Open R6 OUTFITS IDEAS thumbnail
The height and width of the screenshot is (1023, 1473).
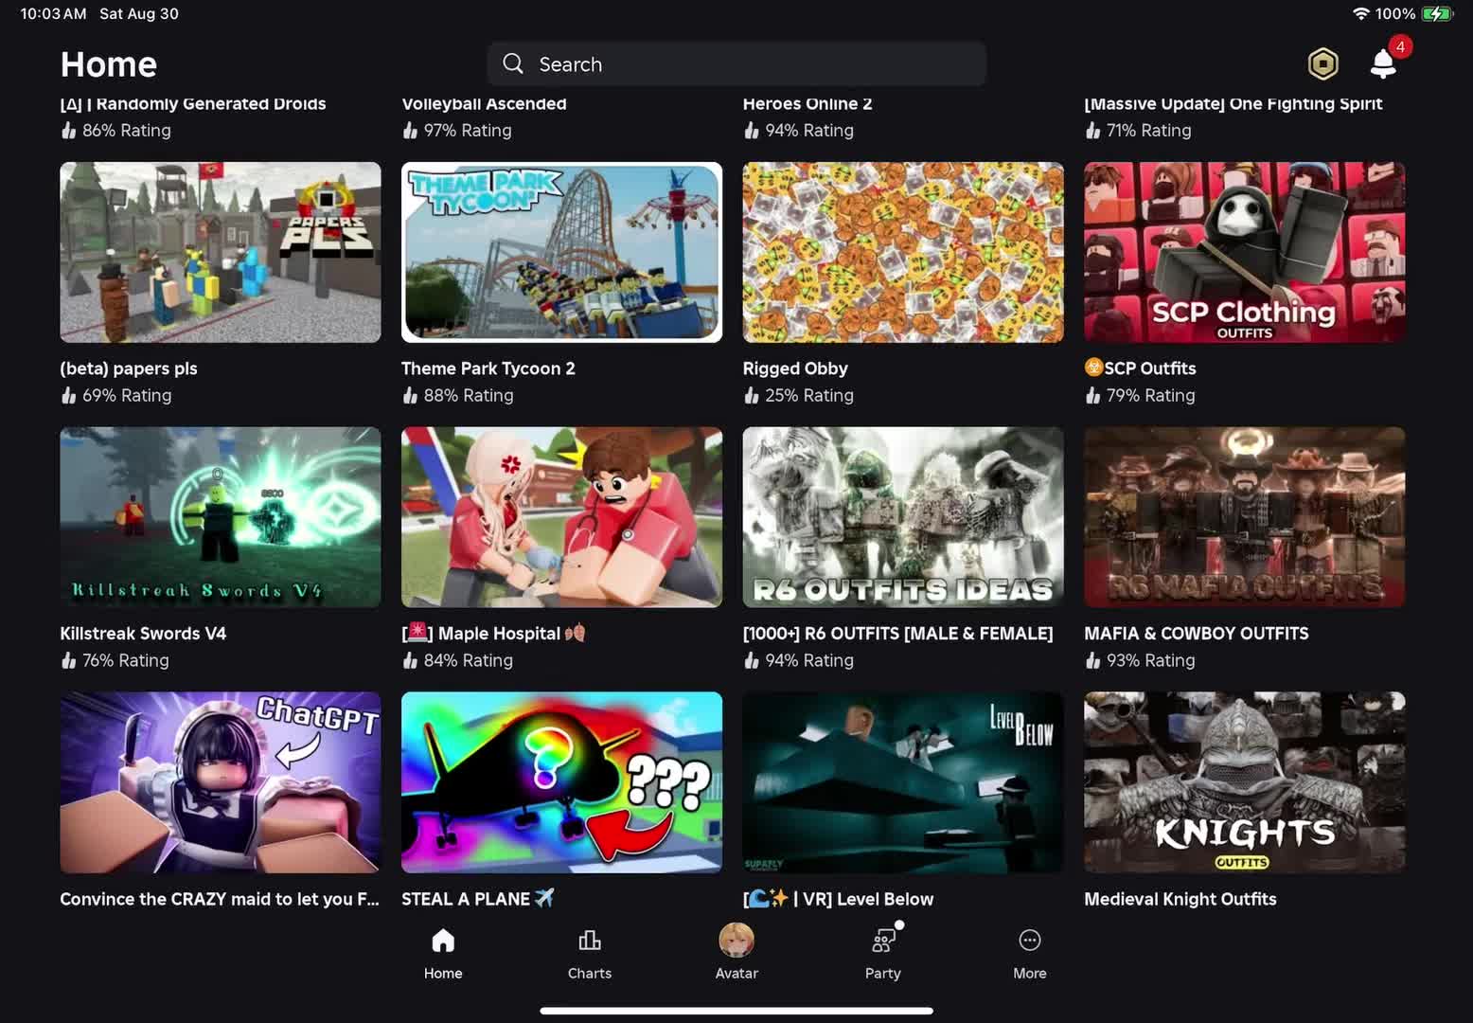pyautogui.click(x=903, y=517)
